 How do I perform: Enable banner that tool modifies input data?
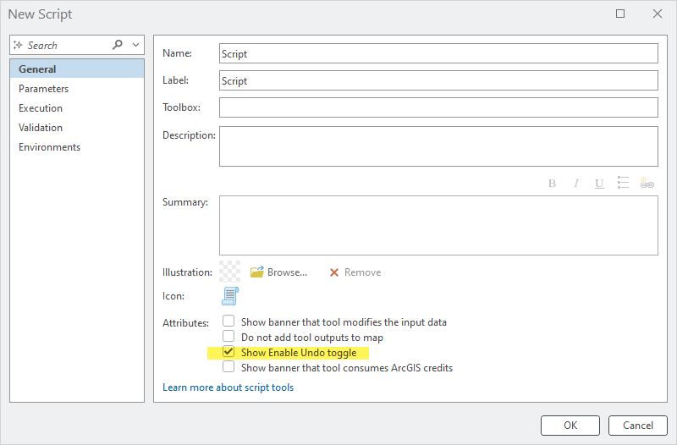[228, 321]
